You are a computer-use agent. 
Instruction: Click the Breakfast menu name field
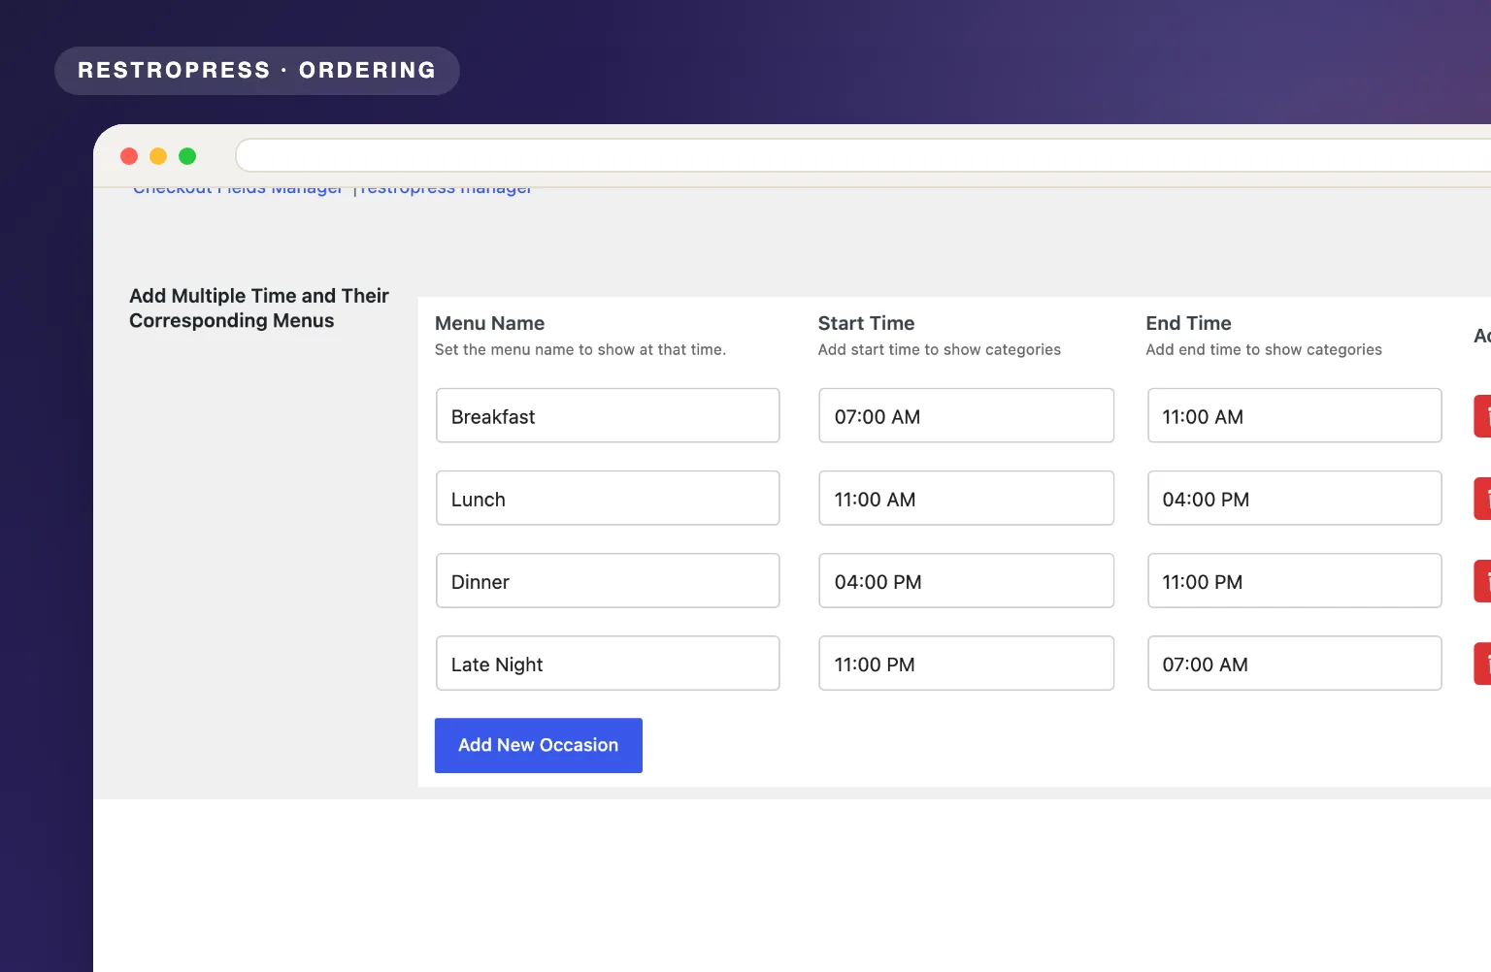pos(608,415)
